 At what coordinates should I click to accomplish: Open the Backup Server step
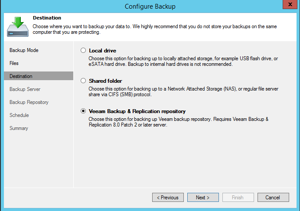pos(25,89)
